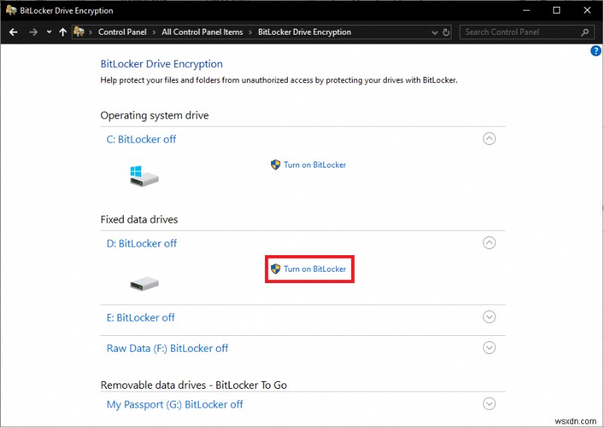604x428 pixels.
Task: Expand the E: drive section chevron
Action: (489, 317)
